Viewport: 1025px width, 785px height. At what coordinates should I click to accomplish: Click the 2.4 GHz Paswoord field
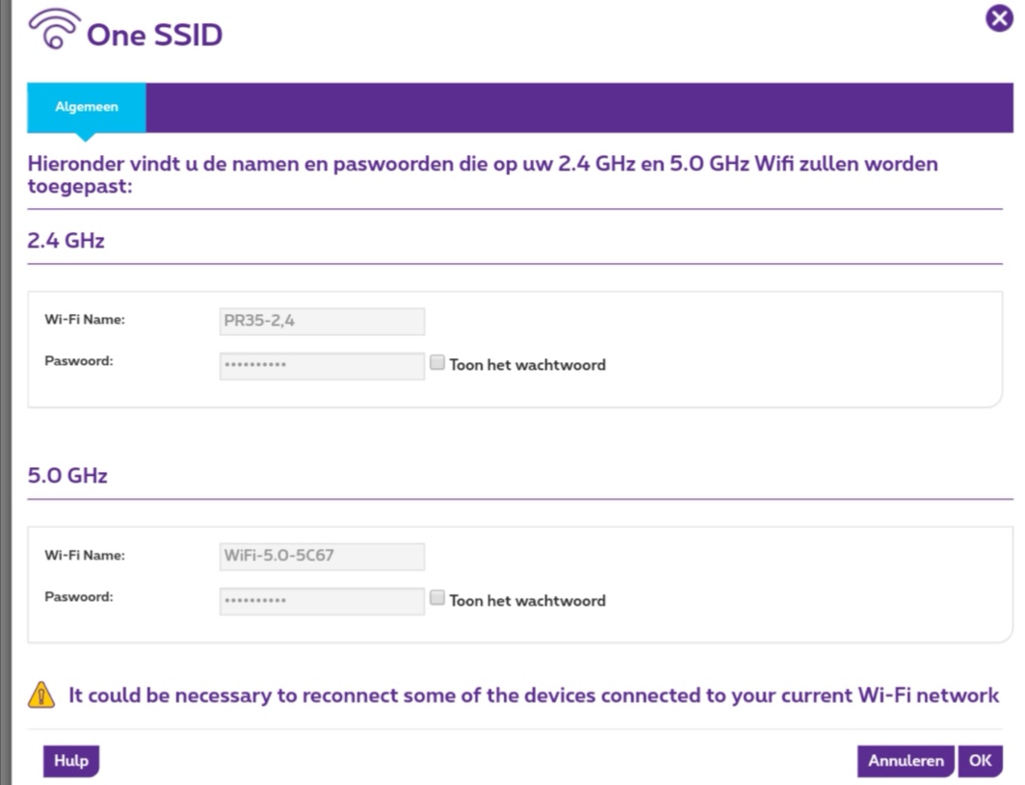pos(322,366)
